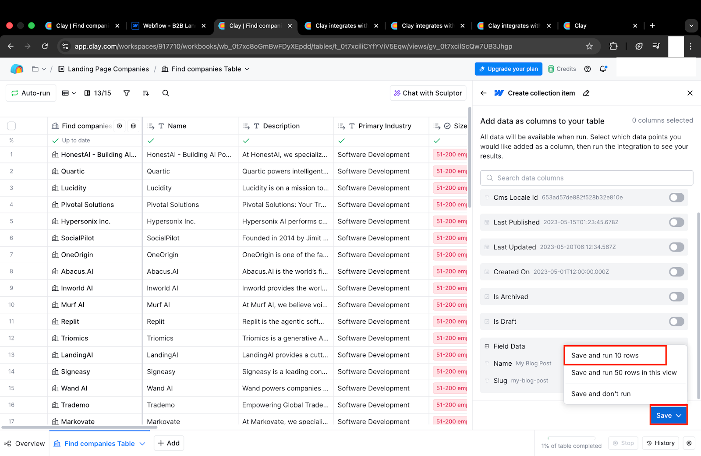Open help question mark icon
This screenshot has height=456, width=701.
point(588,69)
